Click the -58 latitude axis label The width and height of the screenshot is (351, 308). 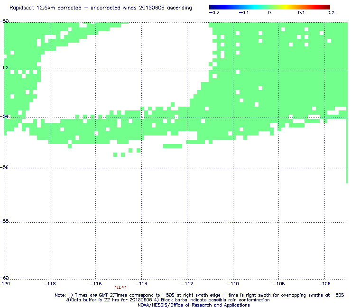[4, 221]
